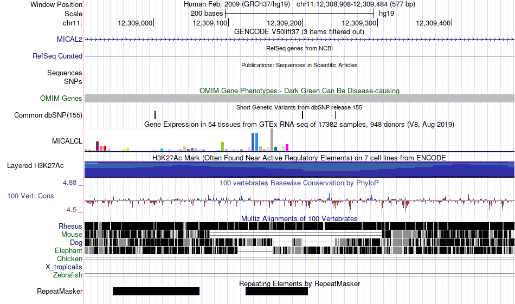The width and height of the screenshot is (515, 304).
Task: Click the Human Feb. 2009 (GRCh37/hg19) text
Action: click(237, 4)
